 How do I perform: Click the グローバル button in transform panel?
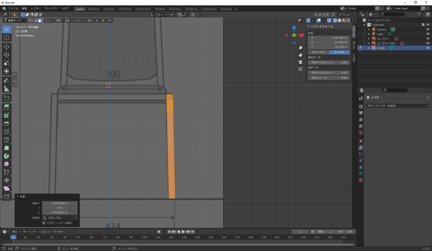point(318,52)
